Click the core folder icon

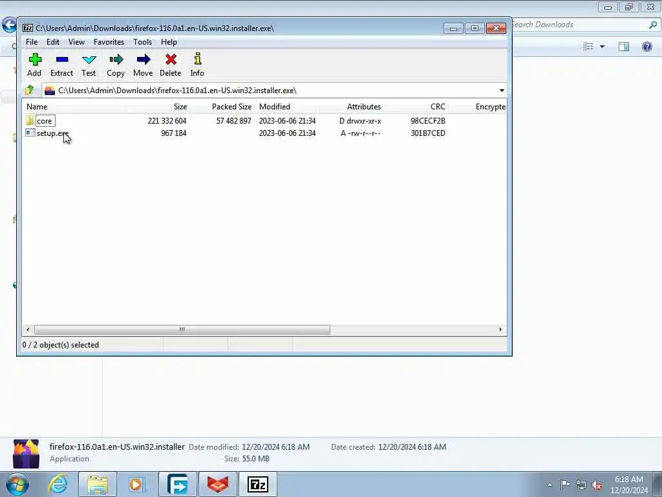[30, 120]
